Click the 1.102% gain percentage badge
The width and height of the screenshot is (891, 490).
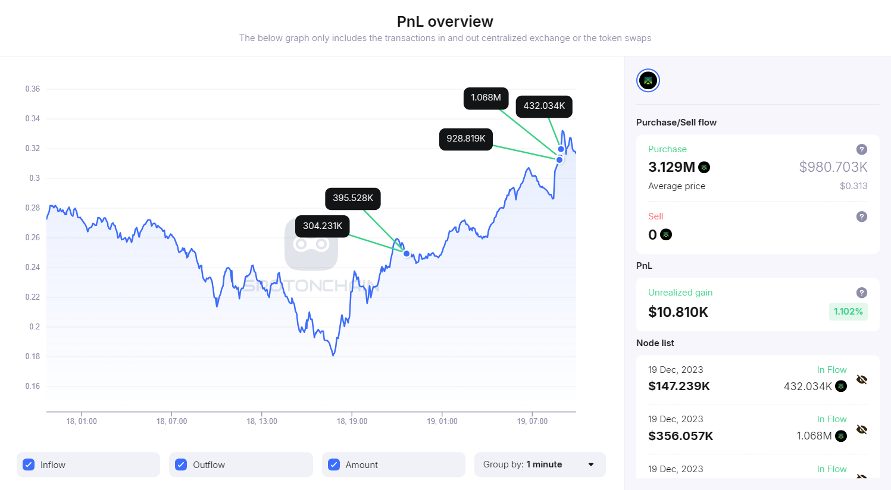(x=848, y=312)
